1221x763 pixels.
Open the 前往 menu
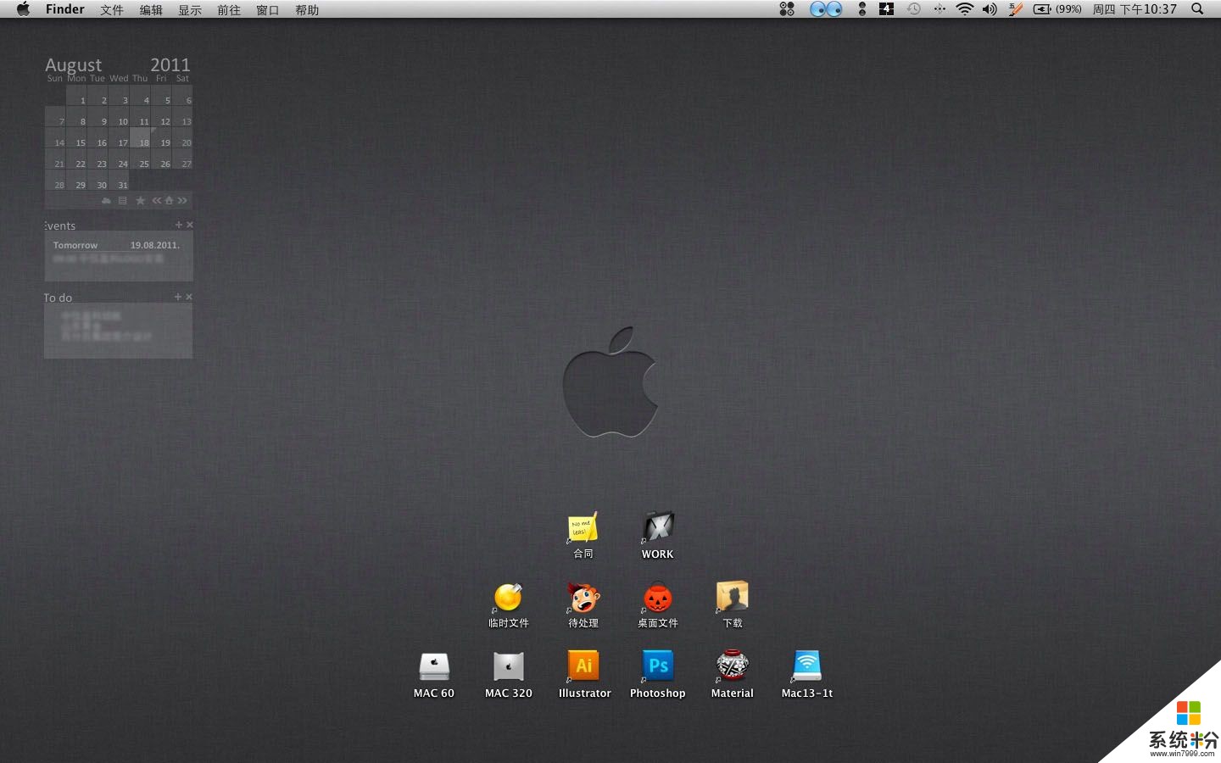point(229,10)
